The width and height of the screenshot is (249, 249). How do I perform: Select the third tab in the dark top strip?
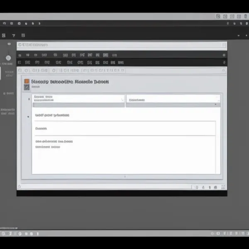coord(23,36)
